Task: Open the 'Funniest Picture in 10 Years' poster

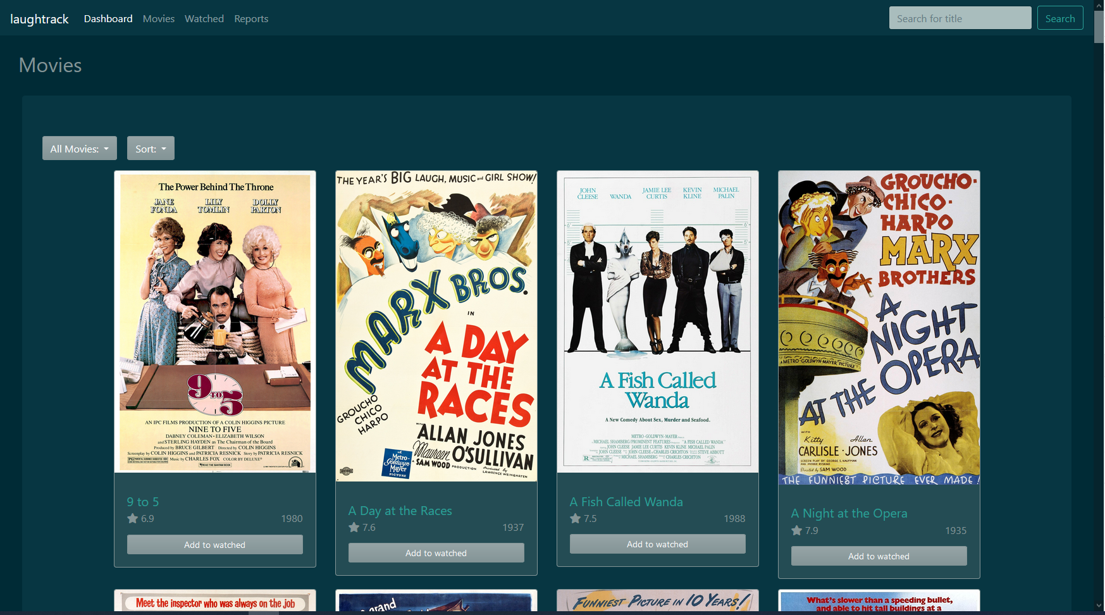Action: [658, 601]
